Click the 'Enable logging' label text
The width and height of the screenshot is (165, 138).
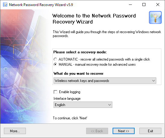70,92
